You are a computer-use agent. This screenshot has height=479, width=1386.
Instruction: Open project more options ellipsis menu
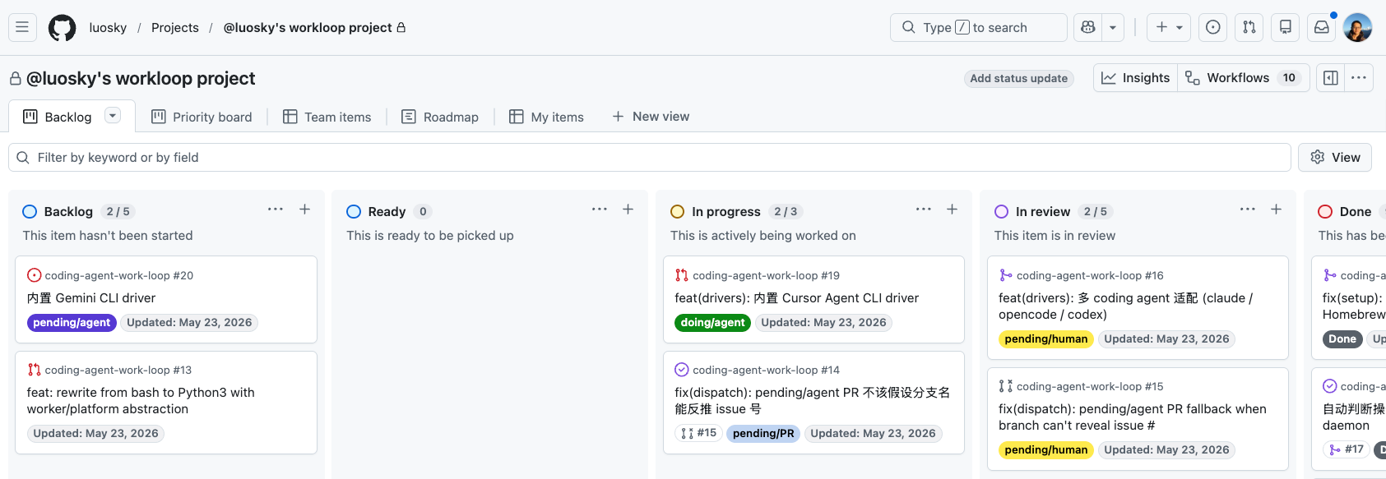coord(1359,78)
